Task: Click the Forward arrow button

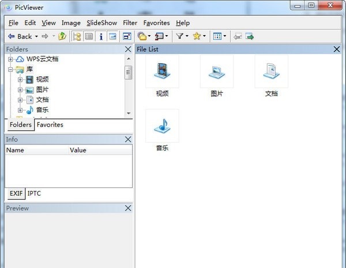Action: (45, 36)
